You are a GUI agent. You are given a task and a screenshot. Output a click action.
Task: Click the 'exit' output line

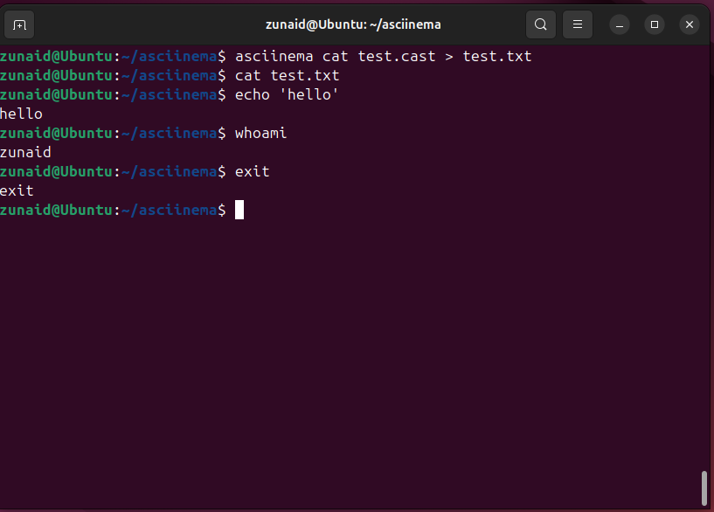(17, 190)
